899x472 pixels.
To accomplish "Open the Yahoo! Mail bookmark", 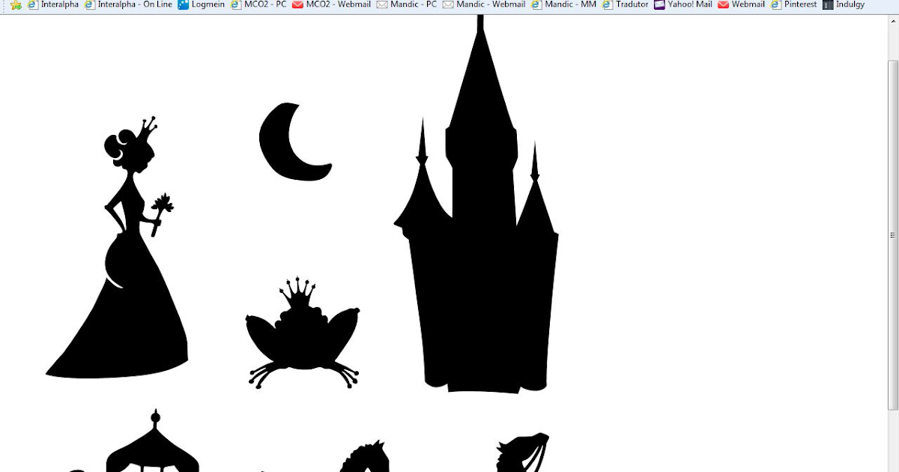I will point(683,4).
